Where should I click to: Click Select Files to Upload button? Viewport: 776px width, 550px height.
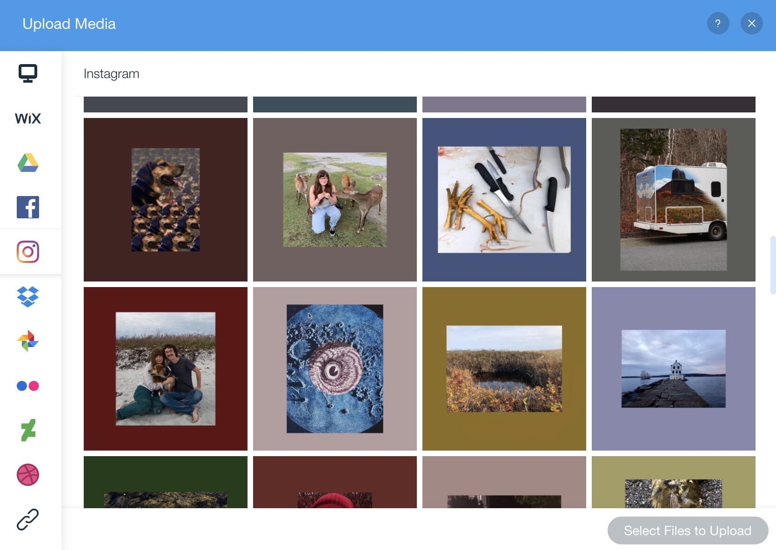(x=688, y=530)
